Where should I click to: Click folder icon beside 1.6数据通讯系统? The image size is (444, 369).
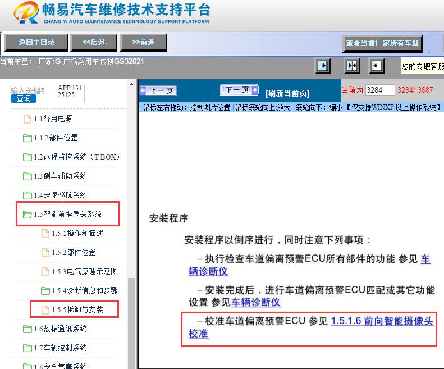coord(27,329)
